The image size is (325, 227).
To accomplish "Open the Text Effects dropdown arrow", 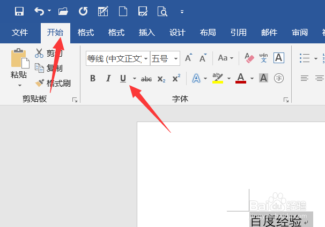I will (x=205, y=78).
